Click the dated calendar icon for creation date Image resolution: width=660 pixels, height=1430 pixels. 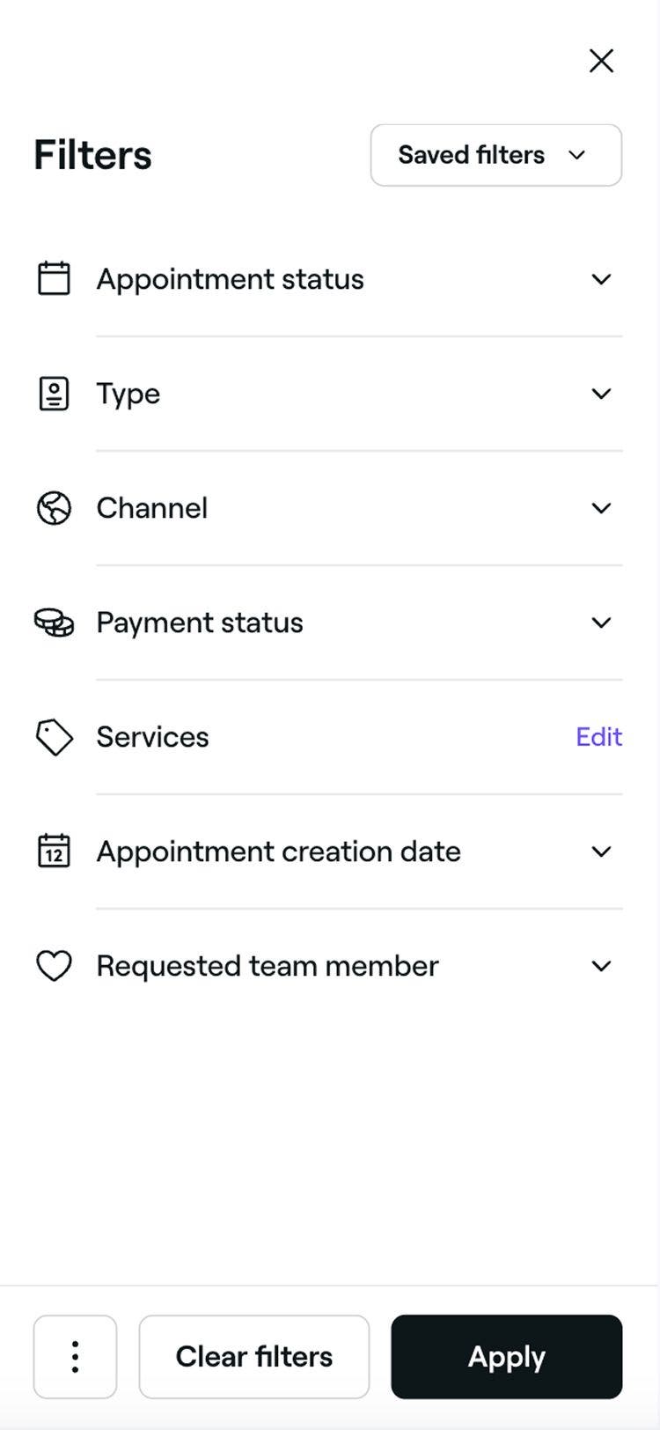pos(54,851)
